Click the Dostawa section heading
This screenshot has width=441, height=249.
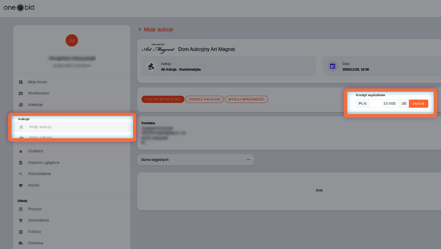coord(148,123)
